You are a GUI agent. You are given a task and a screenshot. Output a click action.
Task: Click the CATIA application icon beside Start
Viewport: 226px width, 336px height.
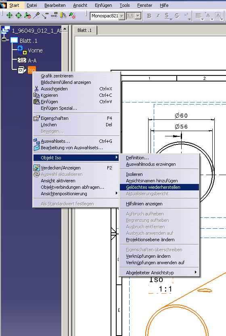[x=4, y=5]
